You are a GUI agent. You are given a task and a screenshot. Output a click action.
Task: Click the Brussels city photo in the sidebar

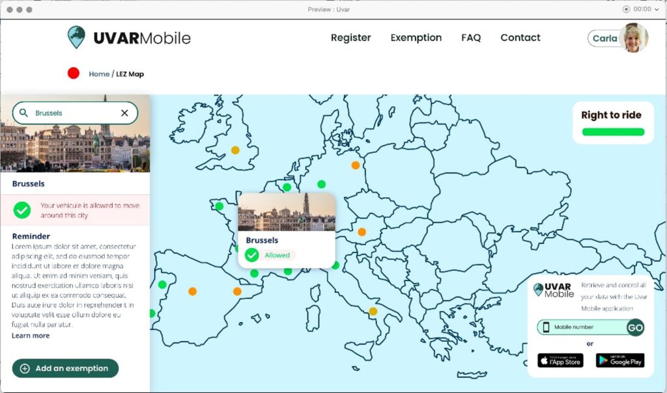pyautogui.click(x=75, y=133)
